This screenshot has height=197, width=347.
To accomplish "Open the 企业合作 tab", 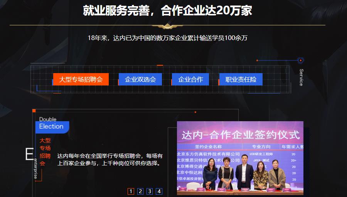I will pos(190,79).
